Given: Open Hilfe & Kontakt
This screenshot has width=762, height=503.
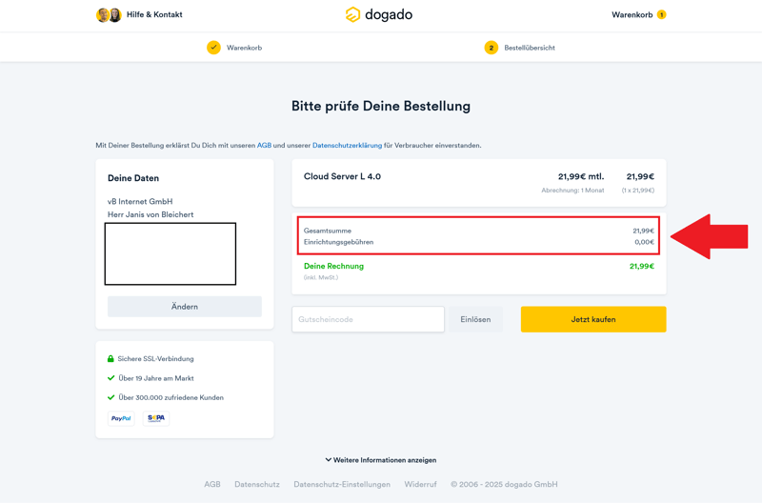Looking at the screenshot, I should 154,15.
